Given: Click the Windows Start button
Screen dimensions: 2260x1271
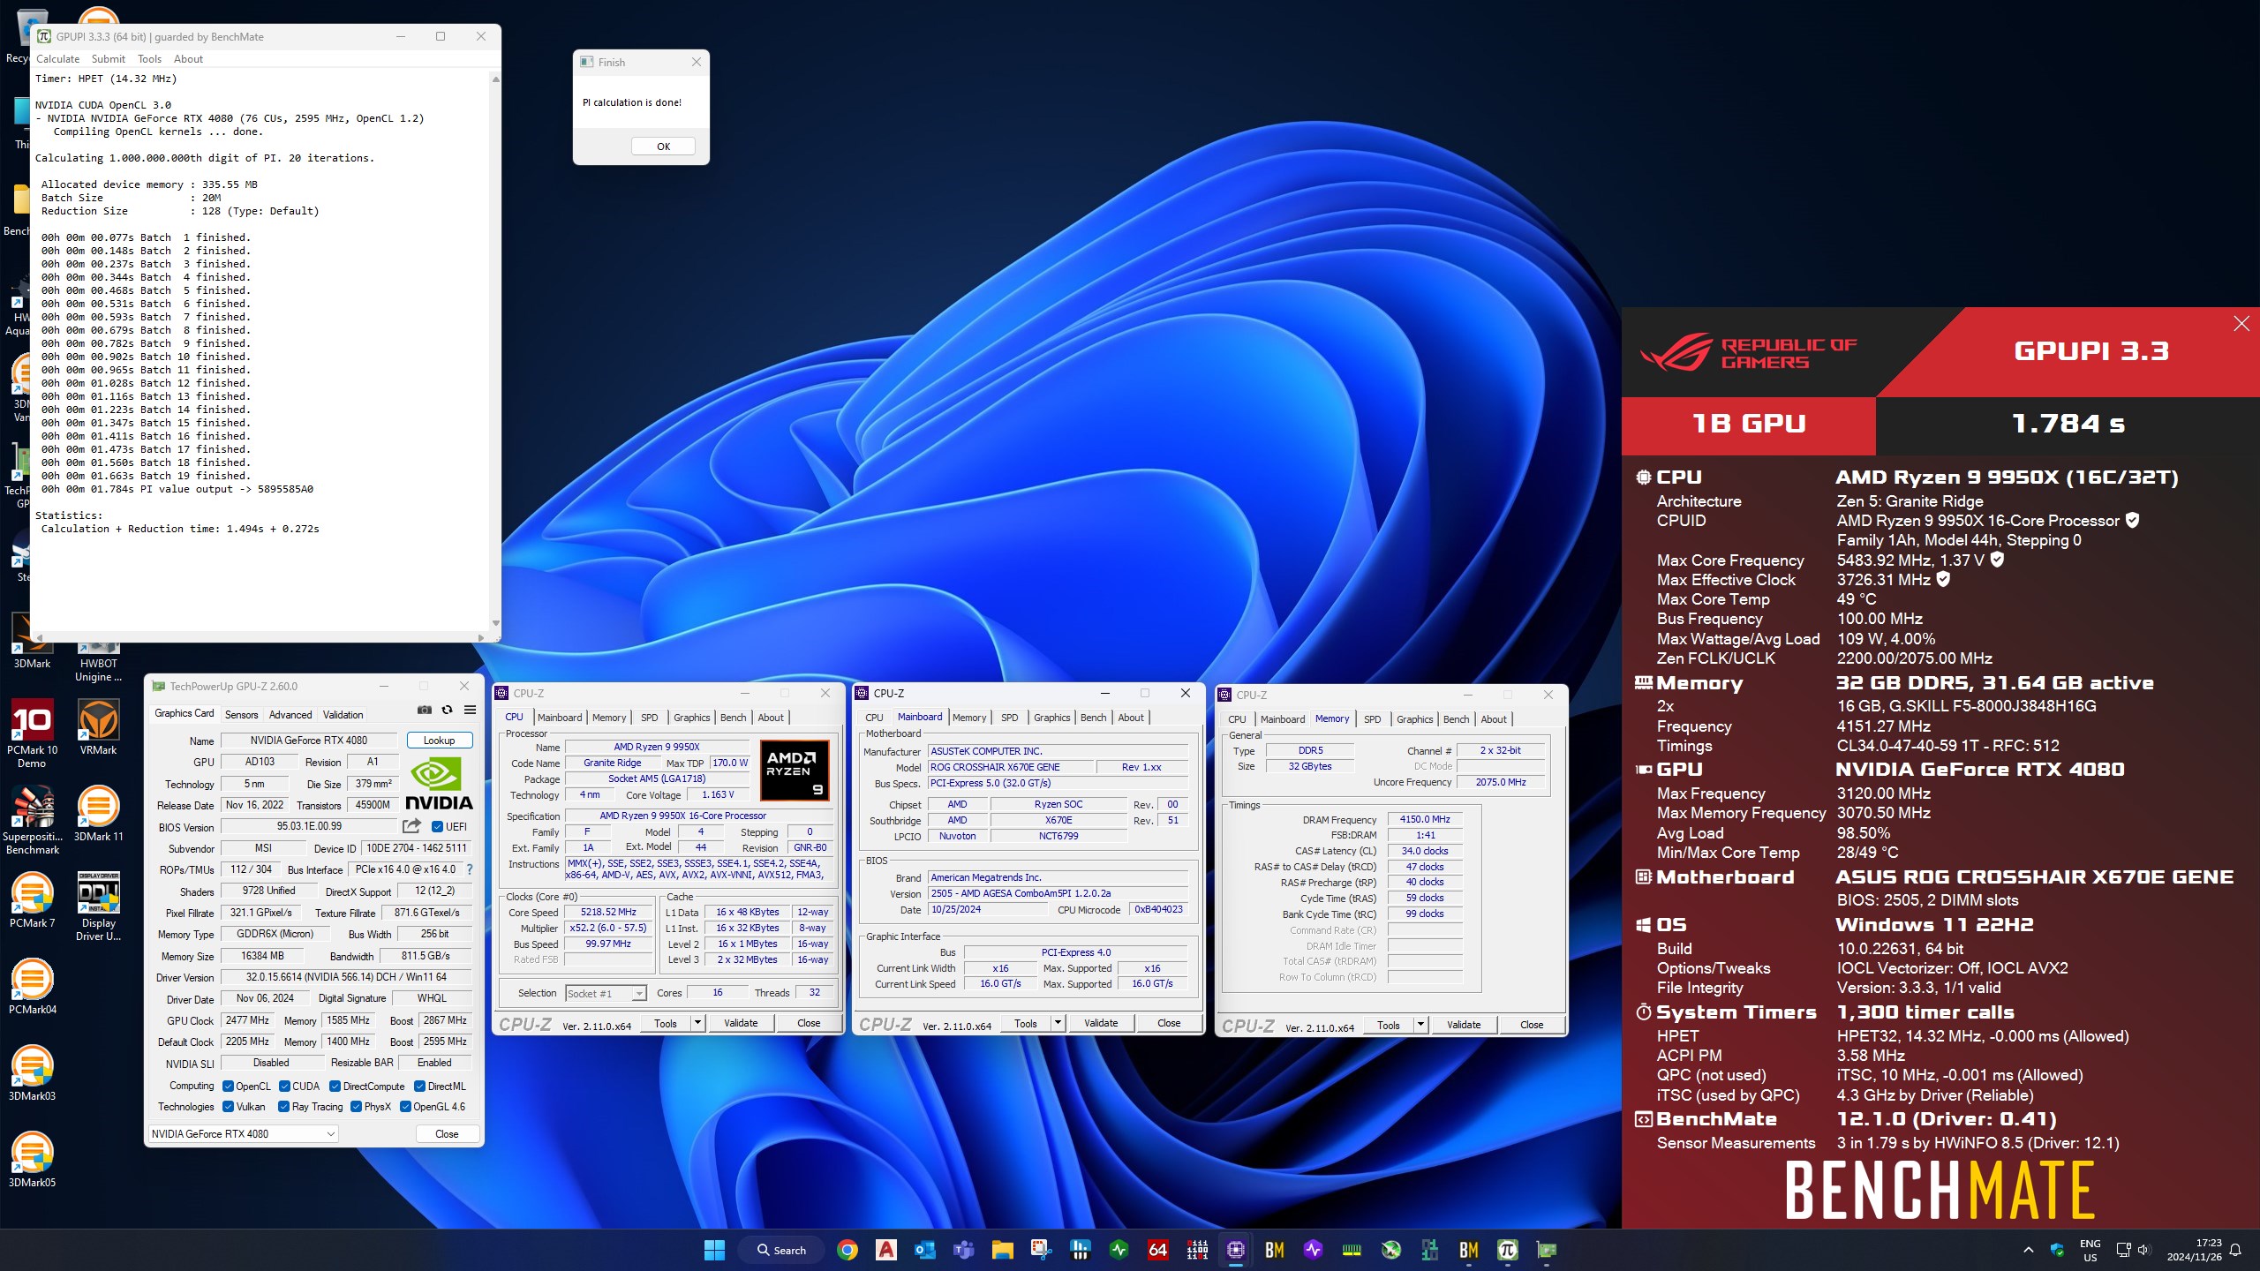Looking at the screenshot, I should (714, 1250).
